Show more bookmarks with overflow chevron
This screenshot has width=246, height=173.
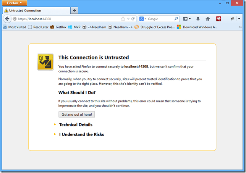point(241,27)
